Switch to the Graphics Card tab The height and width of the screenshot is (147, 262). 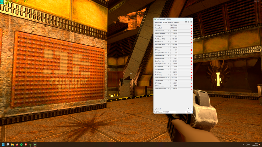(x=158, y=22)
